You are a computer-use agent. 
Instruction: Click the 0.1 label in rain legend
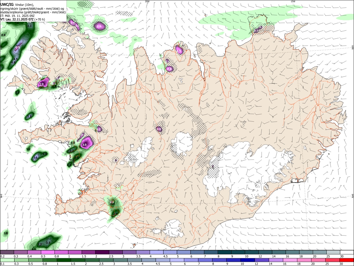[x=2, y=264]
